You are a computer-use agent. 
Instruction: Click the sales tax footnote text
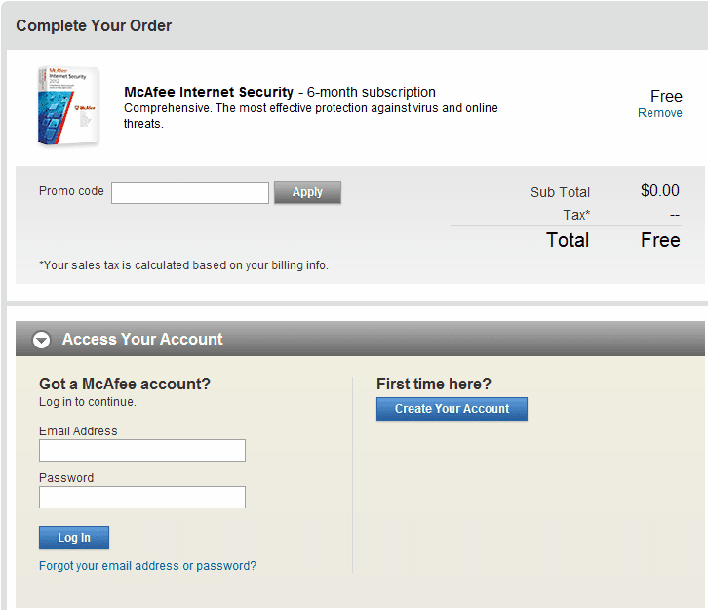coord(183,265)
